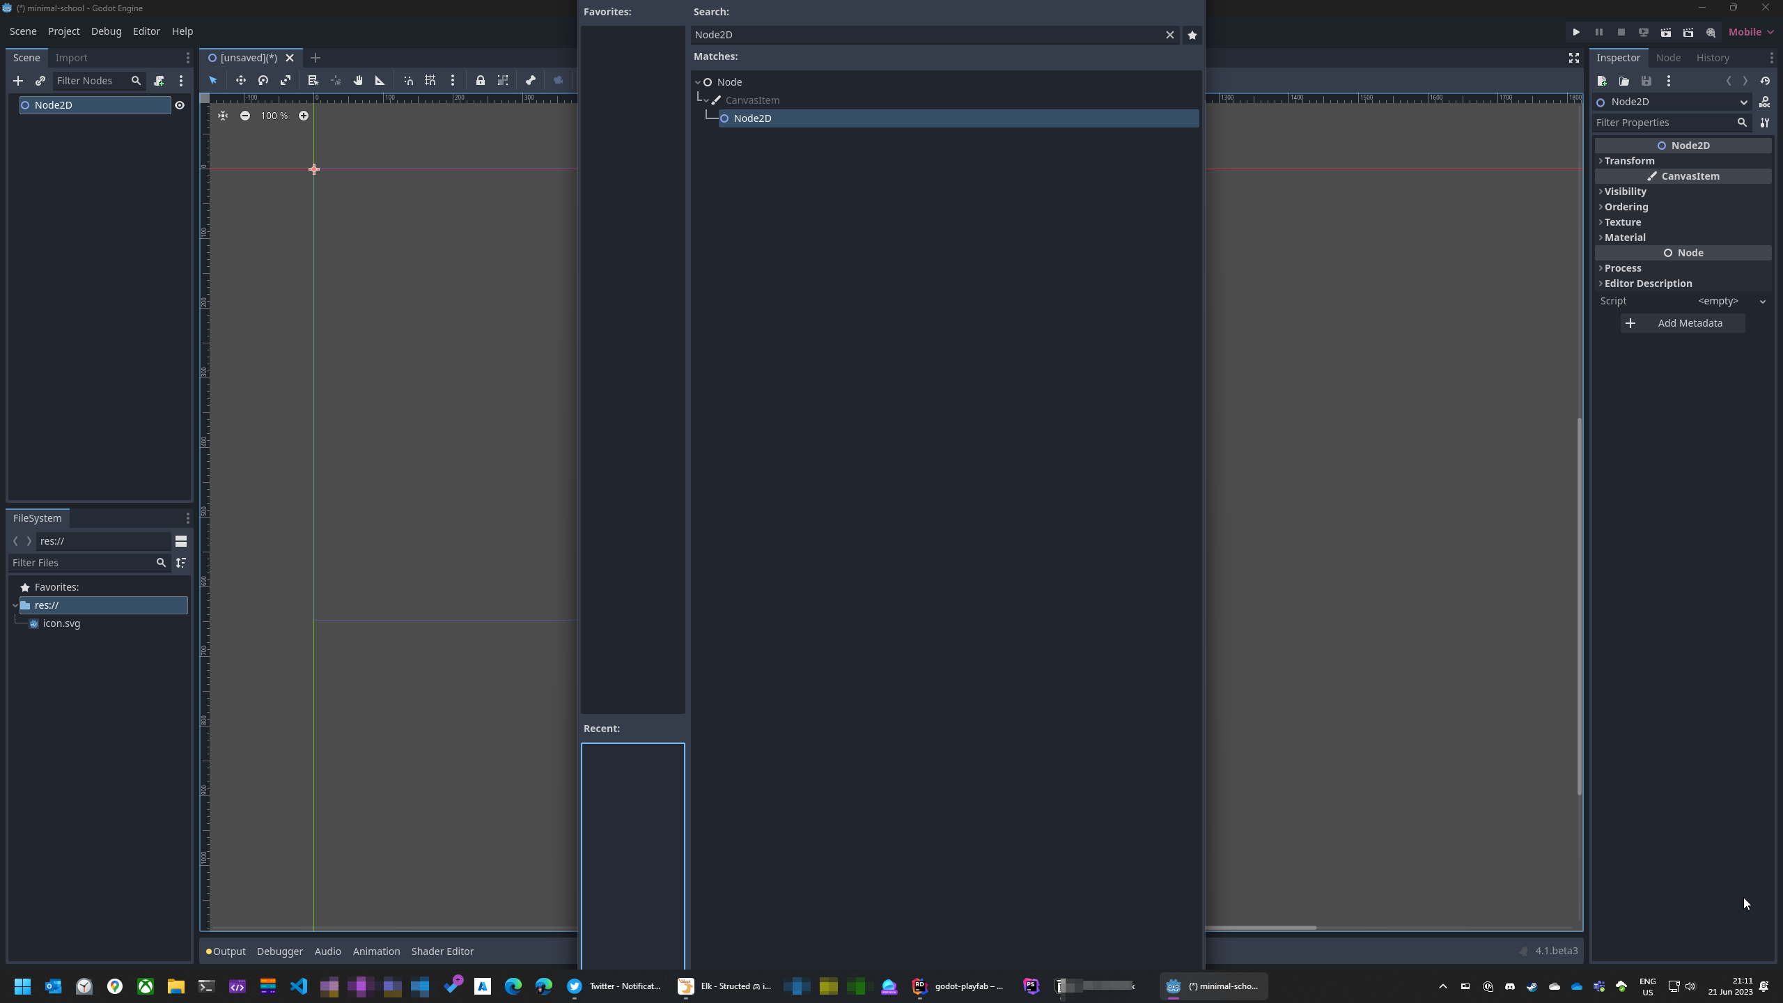
Task: Mark the Node2D search as favorite
Action: coord(1192,35)
